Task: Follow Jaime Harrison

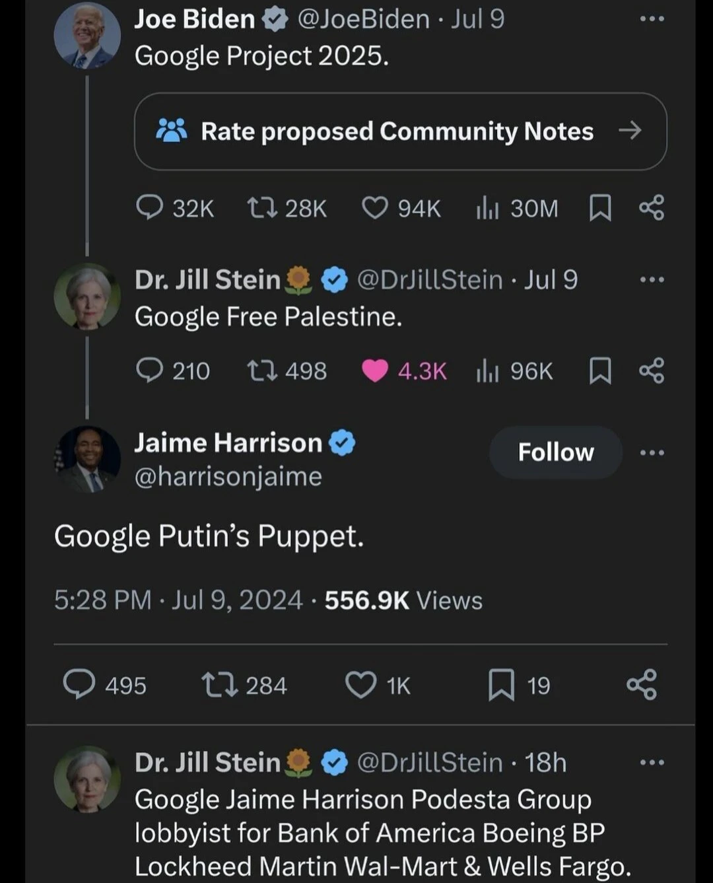Action: tap(555, 452)
